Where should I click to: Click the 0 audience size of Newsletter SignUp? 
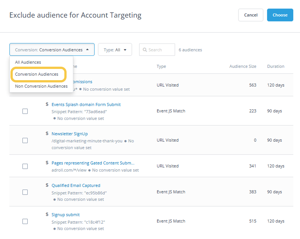(x=255, y=140)
